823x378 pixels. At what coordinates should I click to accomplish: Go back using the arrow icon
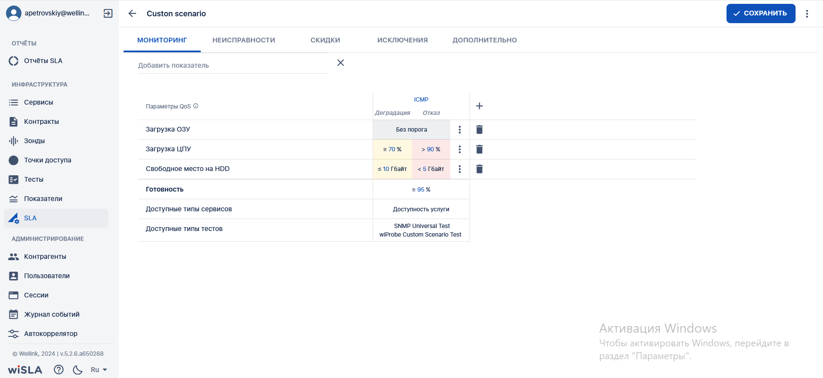pyautogui.click(x=132, y=13)
